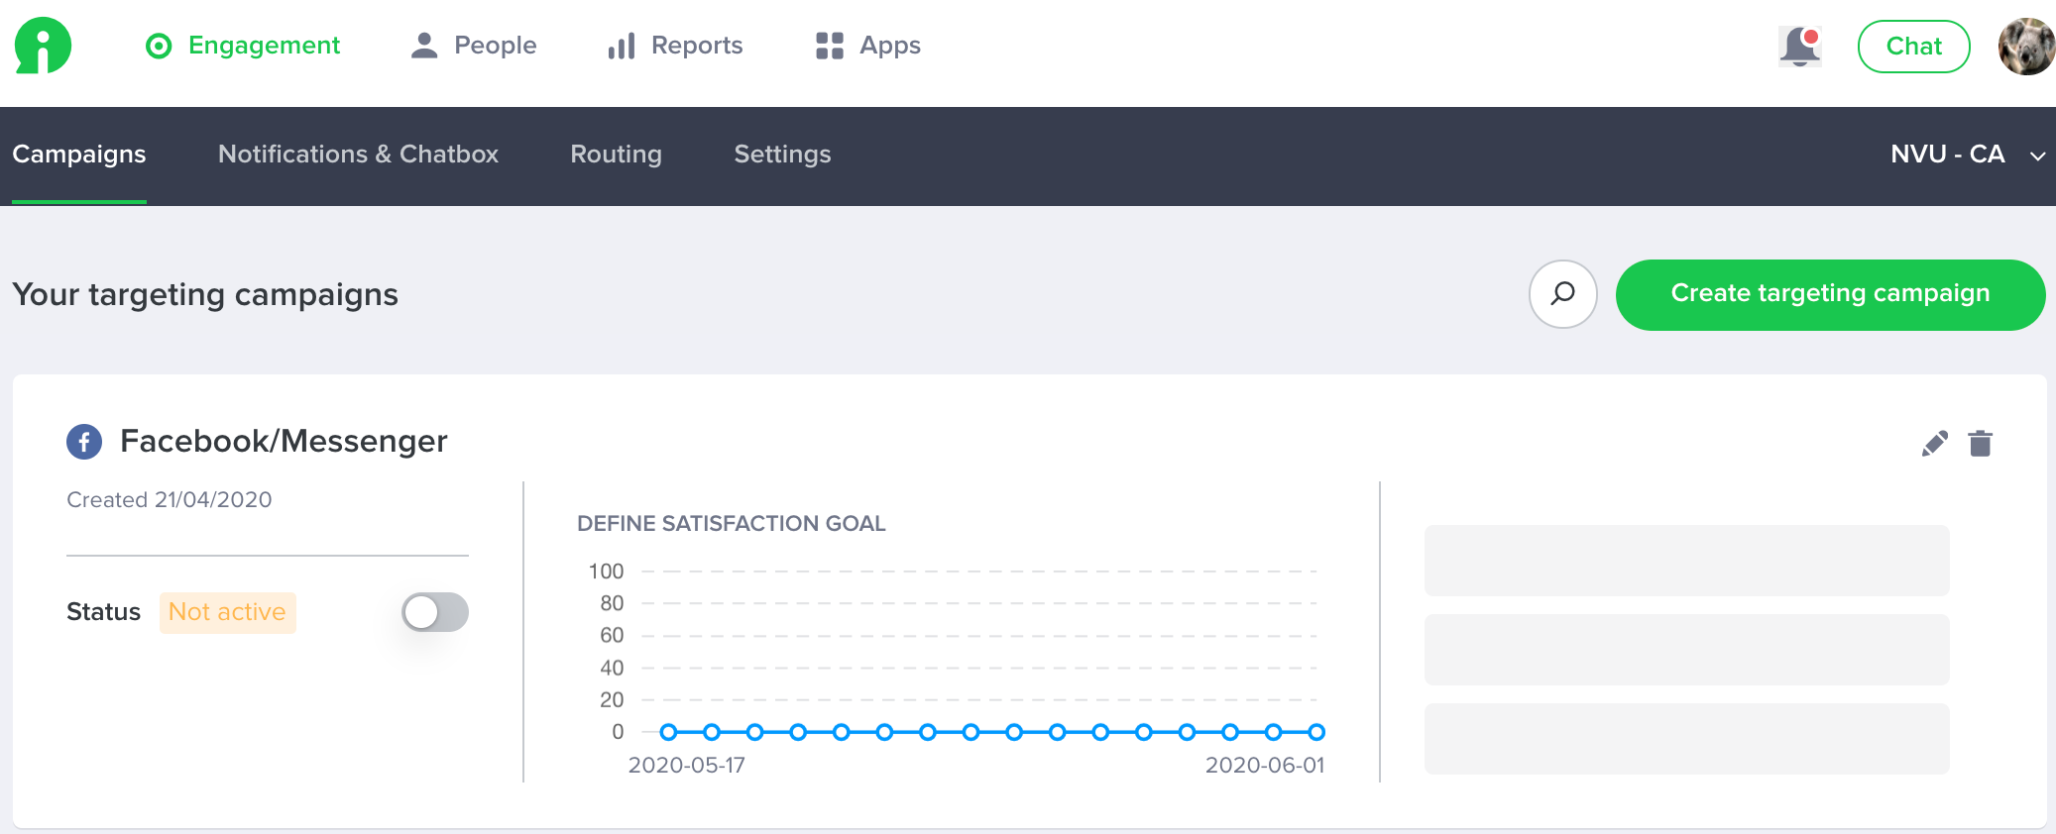Click Your targeting campaigns heading
Image resolution: width=2056 pixels, height=834 pixels.
click(205, 295)
